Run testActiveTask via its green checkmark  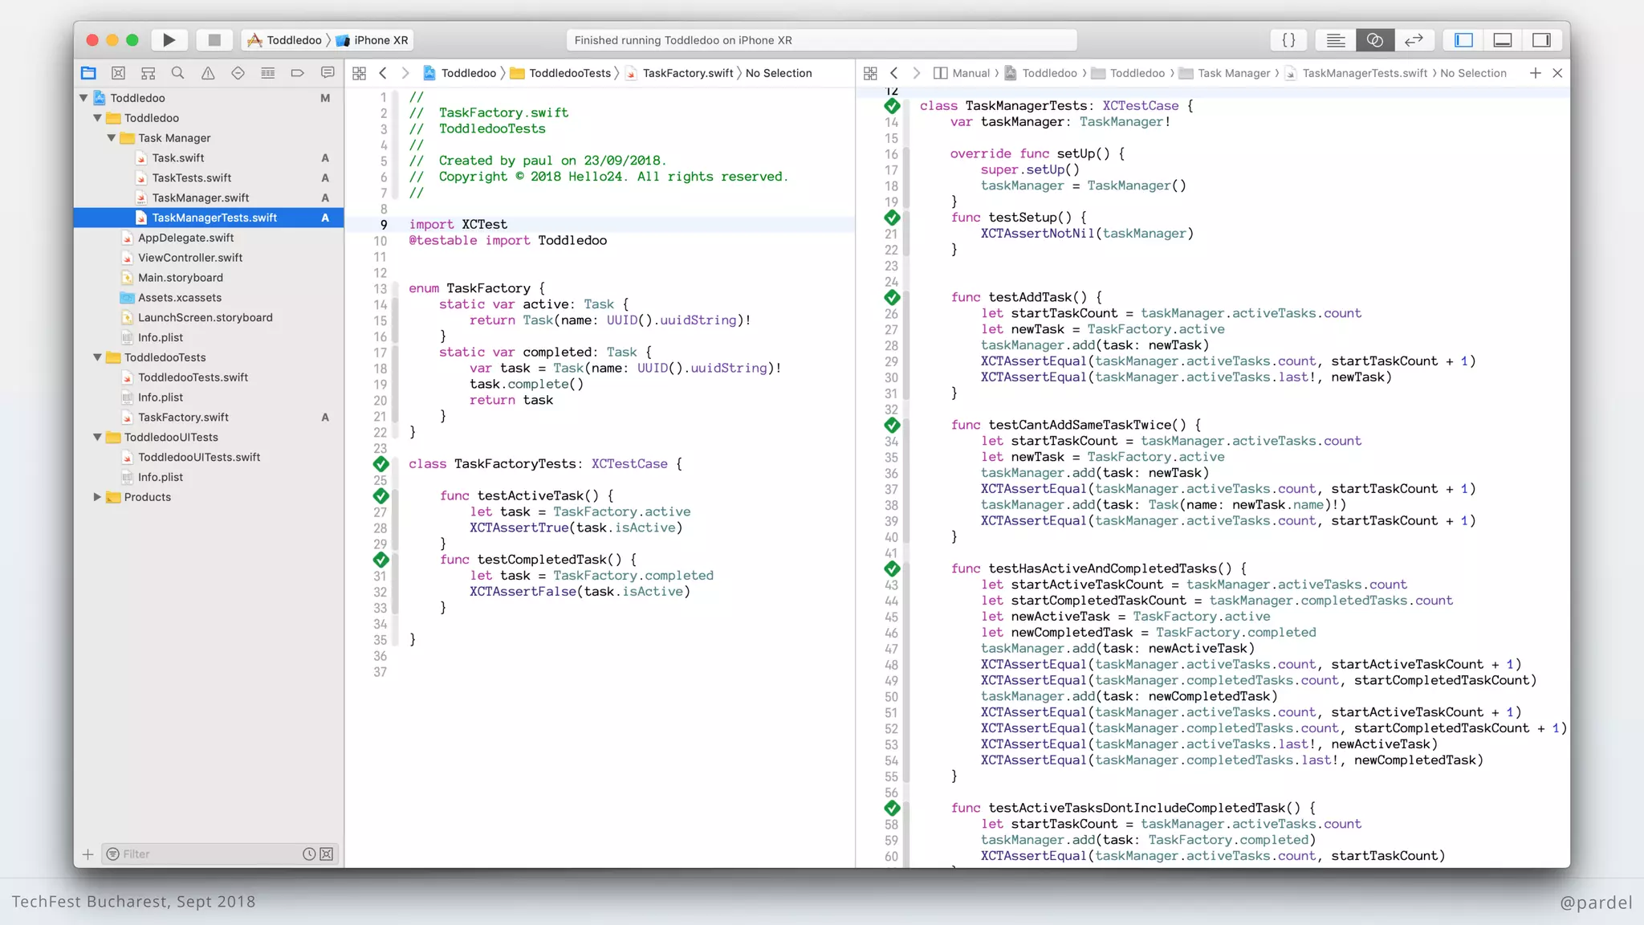coord(381,496)
